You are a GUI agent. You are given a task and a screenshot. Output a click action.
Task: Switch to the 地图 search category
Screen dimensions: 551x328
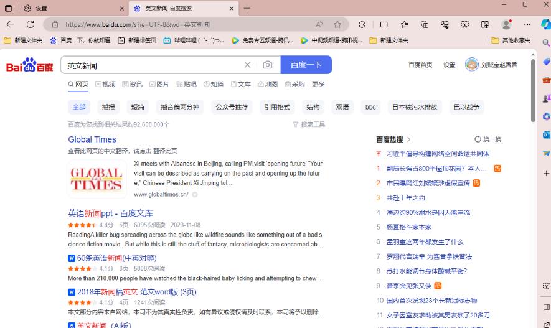268,84
